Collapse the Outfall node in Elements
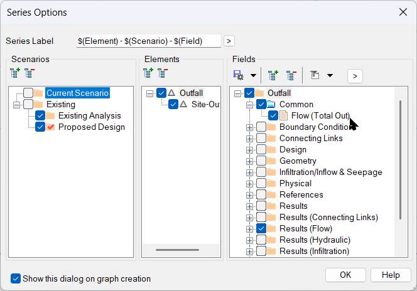This screenshot has height=291, width=417. pos(149,93)
